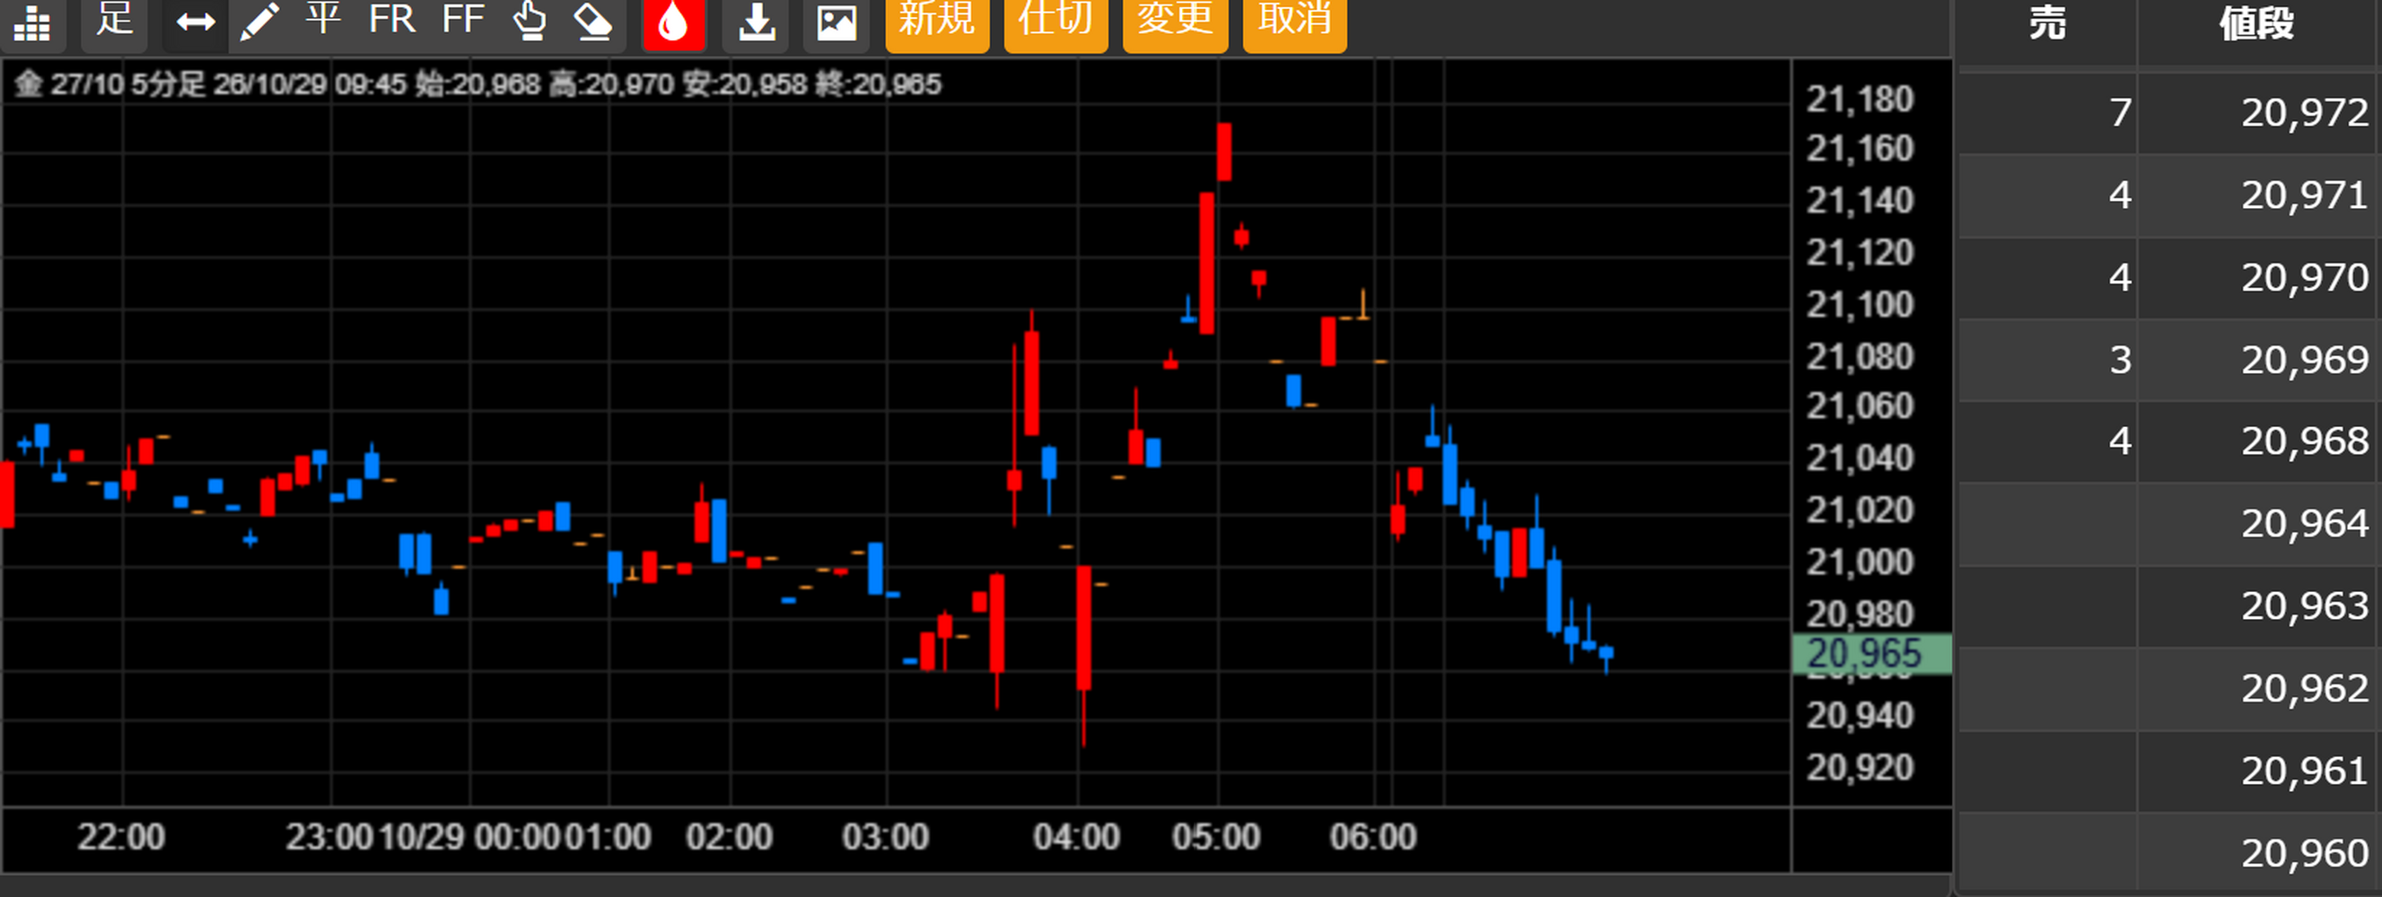Select price 20,963 in order book
This screenshot has height=897, width=2382.
click(2304, 606)
